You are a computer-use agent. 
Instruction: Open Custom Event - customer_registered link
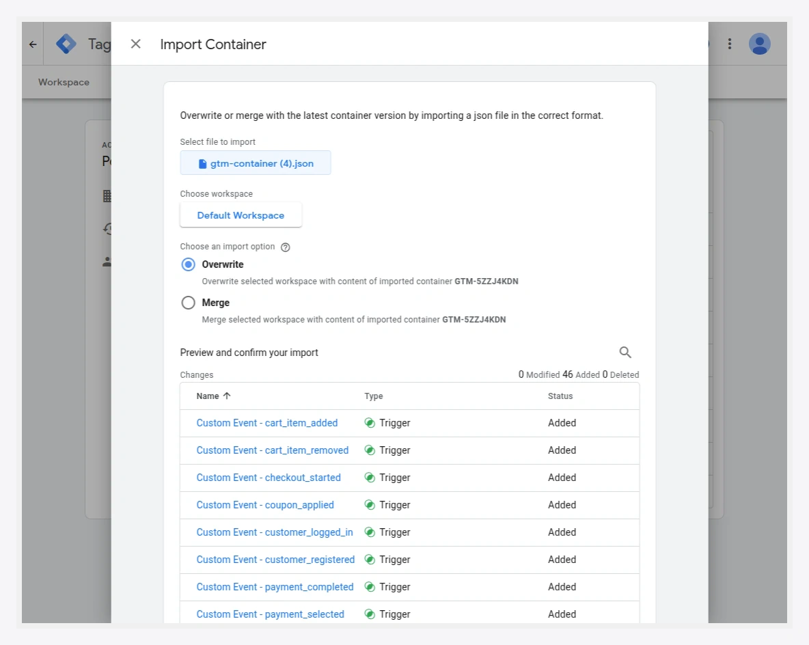[275, 560]
